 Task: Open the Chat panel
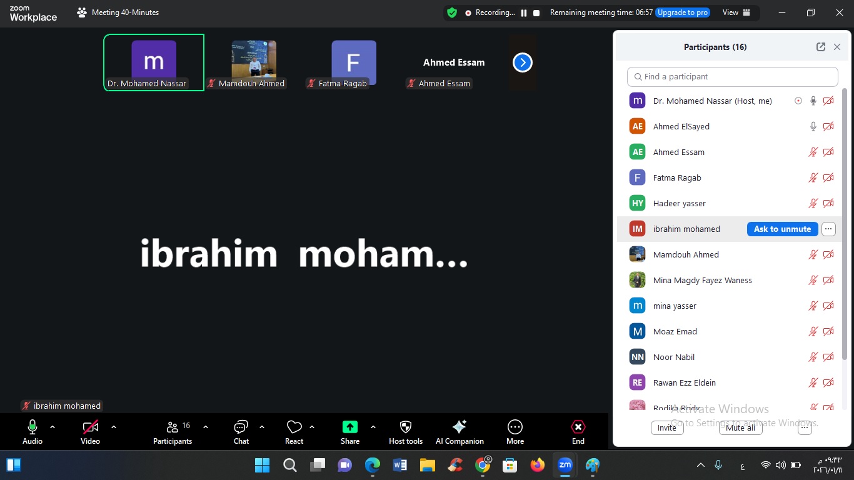pos(241,427)
